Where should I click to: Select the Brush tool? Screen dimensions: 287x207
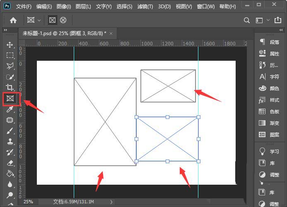tap(10, 131)
